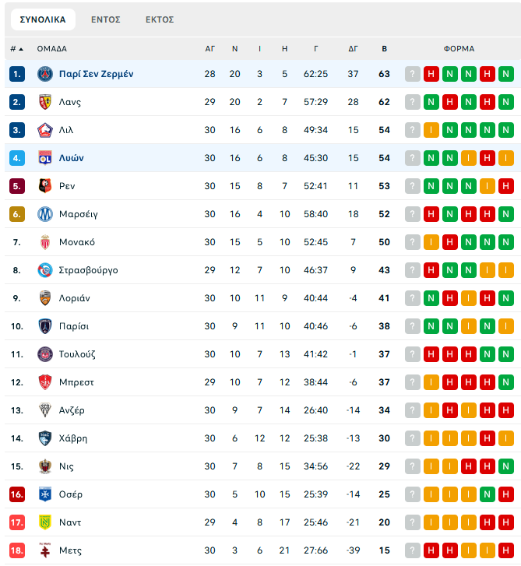Image resolution: width=521 pixels, height=566 pixels.
Task: Switch to the ΕΝΤΟΣ tab
Action: 105,19
